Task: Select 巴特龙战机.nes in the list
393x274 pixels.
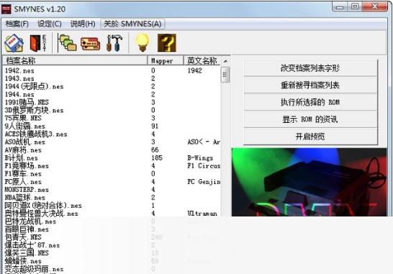Action: click(30, 222)
